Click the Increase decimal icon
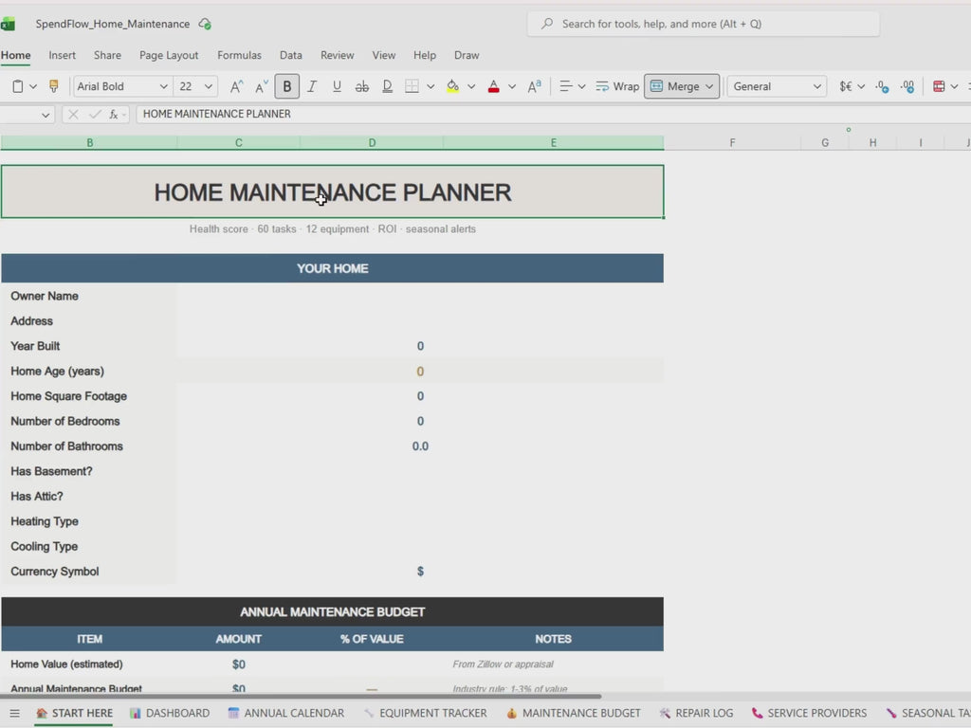Viewport: 971px width, 728px height. click(x=883, y=86)
